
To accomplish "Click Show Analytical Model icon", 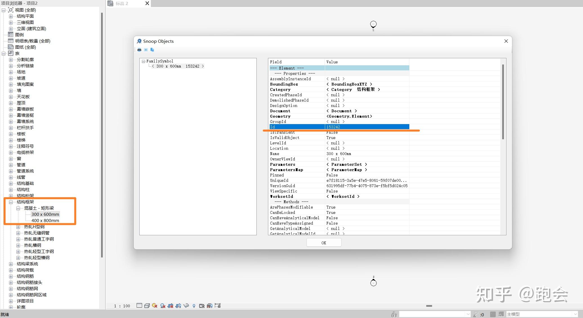I will (x=210, y=306).
